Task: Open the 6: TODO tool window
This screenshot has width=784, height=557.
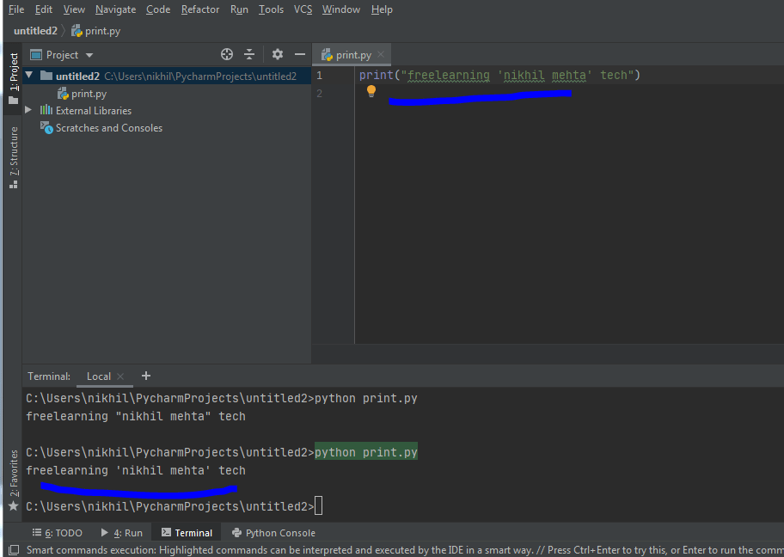Action: [58, 533]
